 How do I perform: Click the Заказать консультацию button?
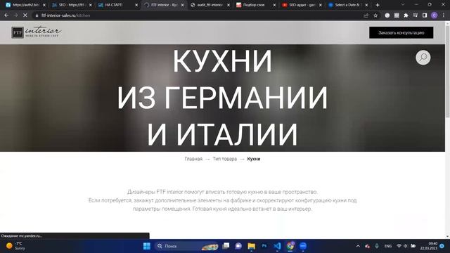(x=401, y=33)
